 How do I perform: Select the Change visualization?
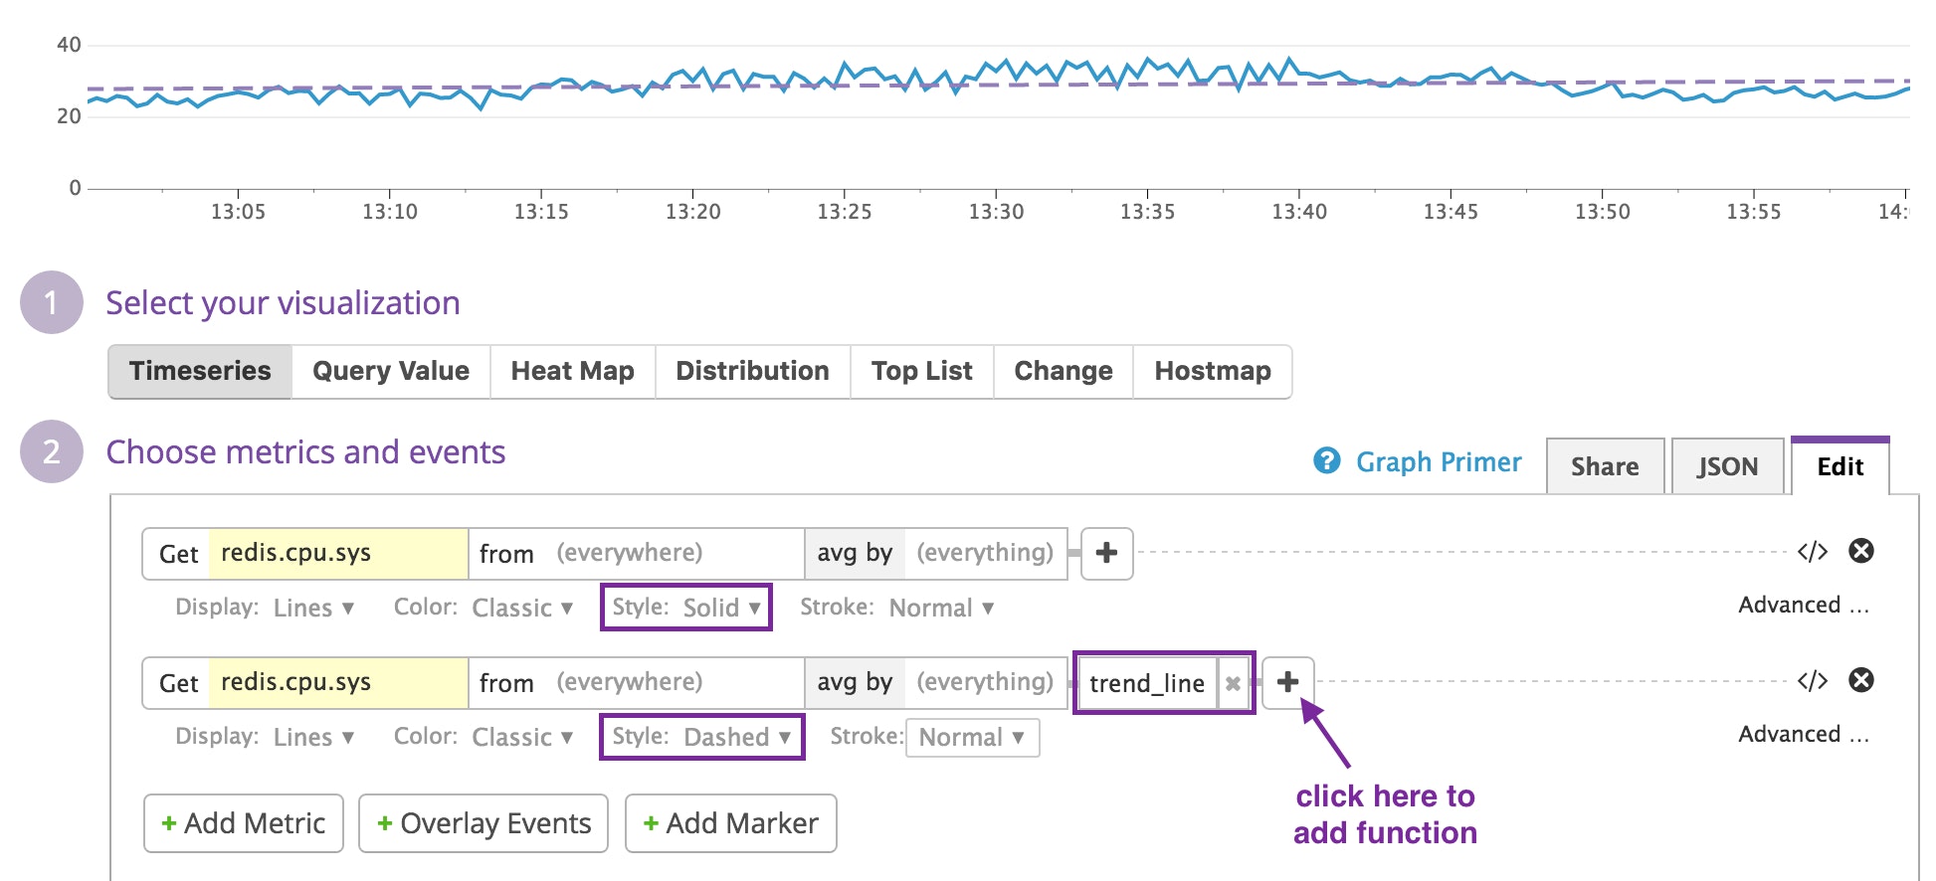pyautogui.click(x=1063, y=372)
